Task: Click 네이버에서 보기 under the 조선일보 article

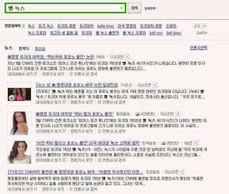Action: coord(22,189)
